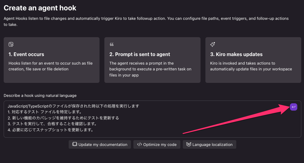Click the 'Create an agent hook' title
304x163 pixels.
pyautogui.click(x=40, y=8)
